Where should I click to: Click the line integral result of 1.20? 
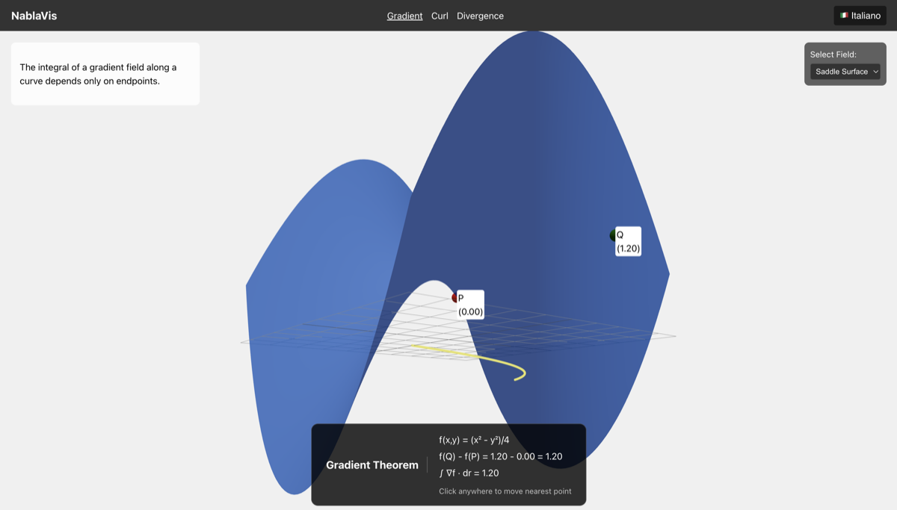[x=469, y=473]
